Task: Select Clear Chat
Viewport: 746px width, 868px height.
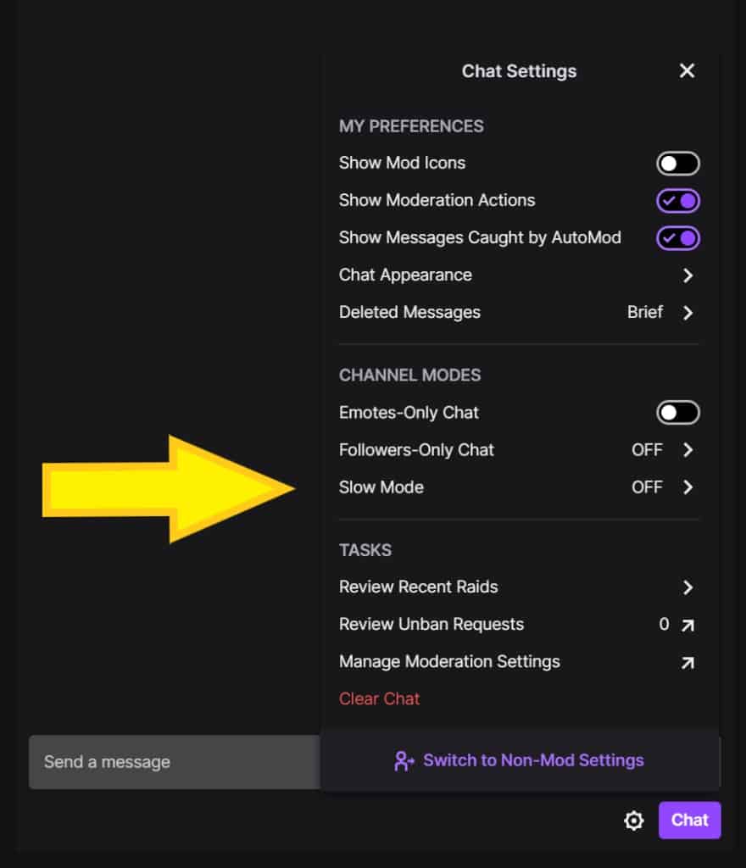Action: [x=379, y=698]
